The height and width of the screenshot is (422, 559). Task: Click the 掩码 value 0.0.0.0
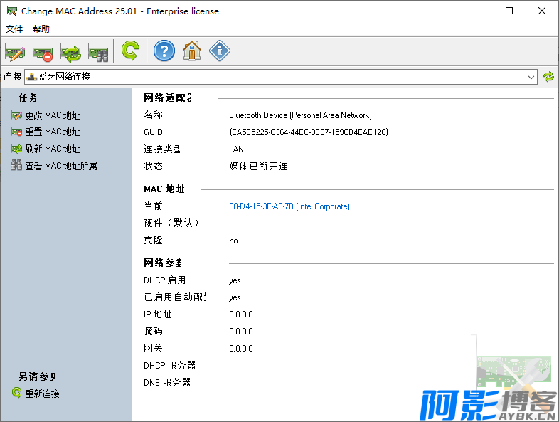[241, 332]
